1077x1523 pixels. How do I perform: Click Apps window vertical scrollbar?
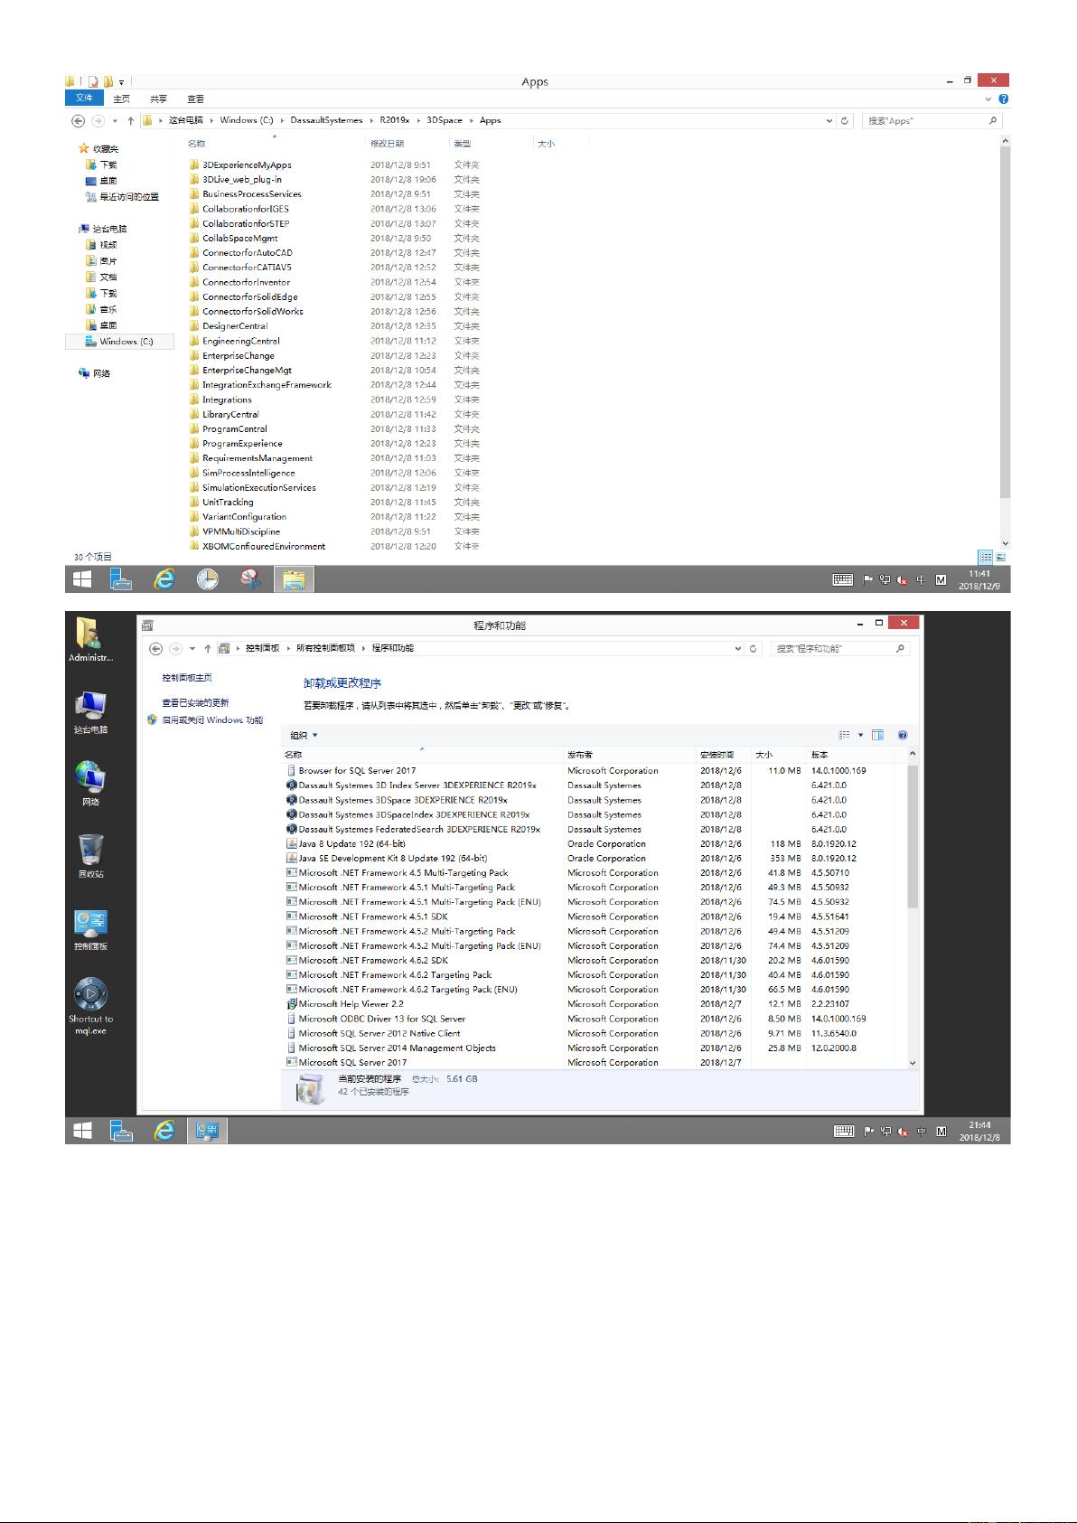tap(1005, 321)
